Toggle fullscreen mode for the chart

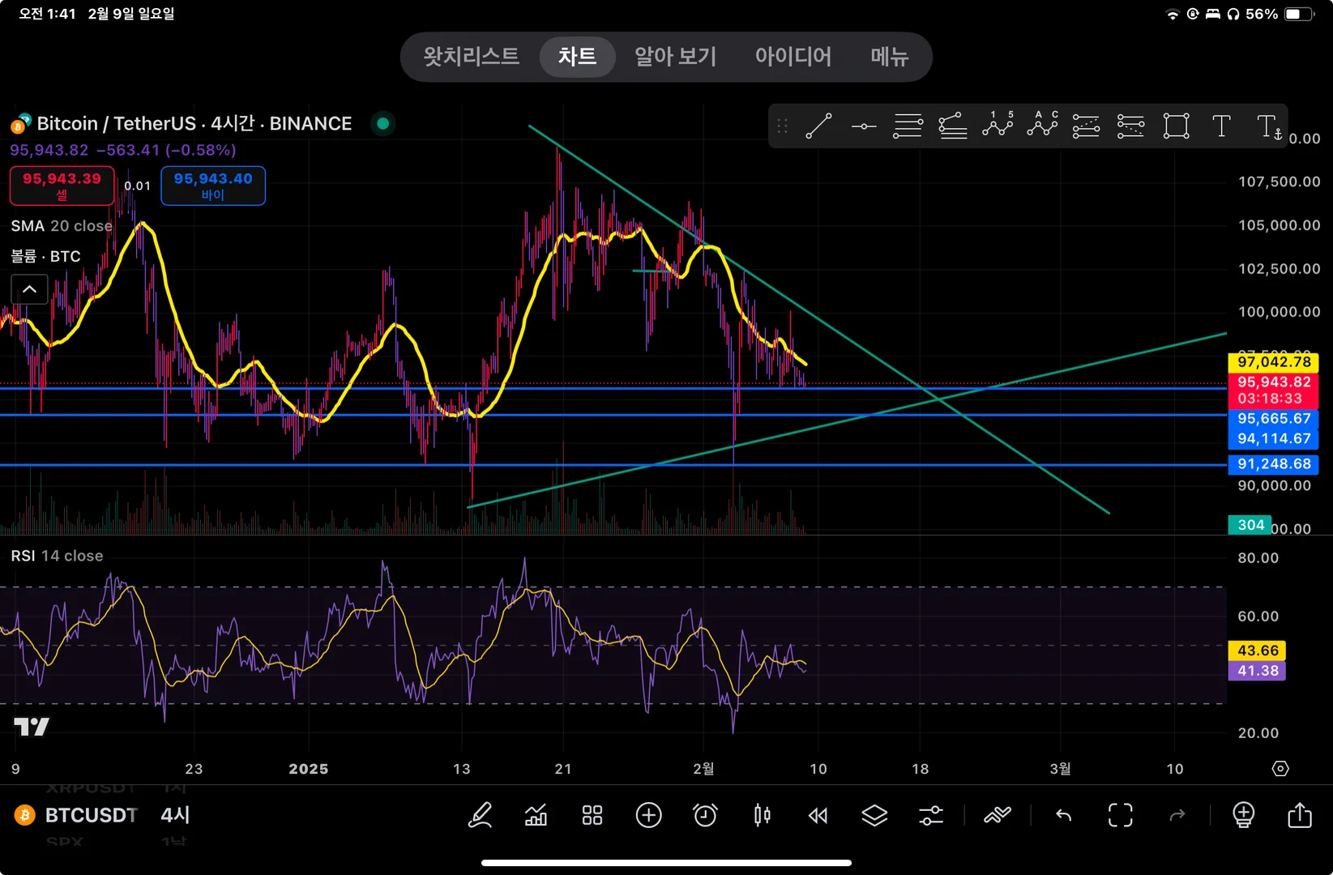[1120, 815]
